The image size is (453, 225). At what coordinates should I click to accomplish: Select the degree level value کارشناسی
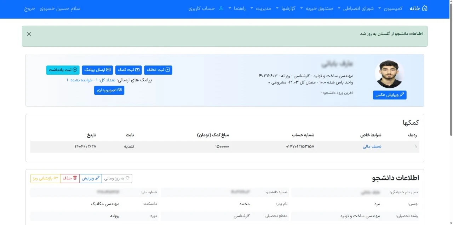tap(242, 216)
